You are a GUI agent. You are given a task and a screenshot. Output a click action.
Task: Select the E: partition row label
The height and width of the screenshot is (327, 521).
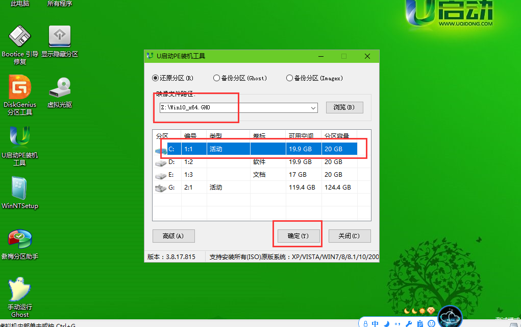coord(171,175)
